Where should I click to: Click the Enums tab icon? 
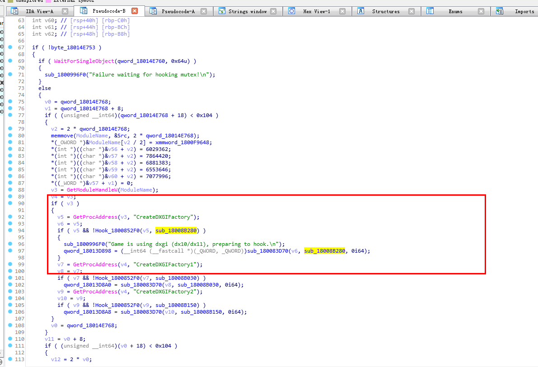coord(430,11)
